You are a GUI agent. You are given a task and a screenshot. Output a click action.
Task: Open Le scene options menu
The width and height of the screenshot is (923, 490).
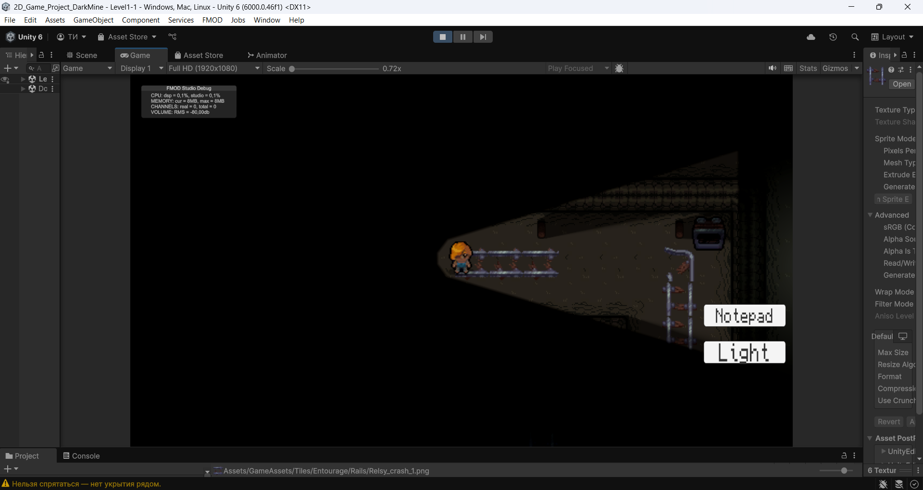52,79
